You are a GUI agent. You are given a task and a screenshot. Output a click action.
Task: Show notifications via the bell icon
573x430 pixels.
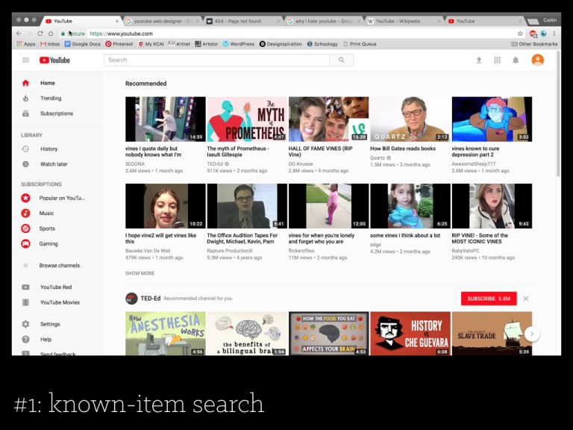click(x=516, y=60)
